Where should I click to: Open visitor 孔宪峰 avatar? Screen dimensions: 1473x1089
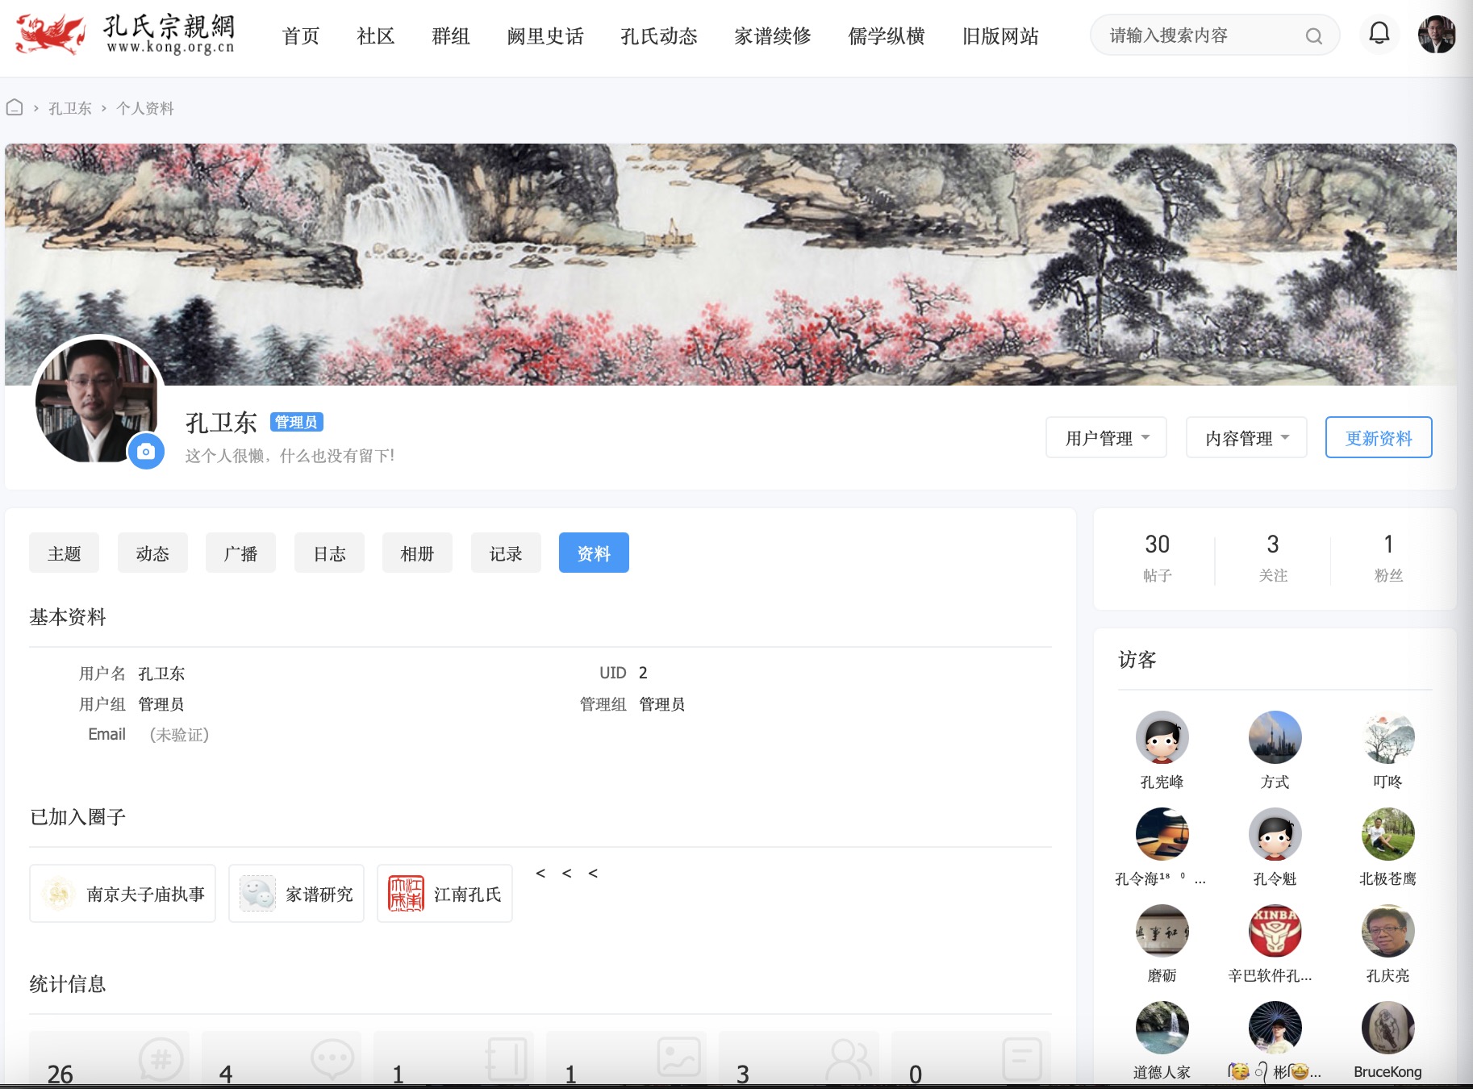point(1162,737)
